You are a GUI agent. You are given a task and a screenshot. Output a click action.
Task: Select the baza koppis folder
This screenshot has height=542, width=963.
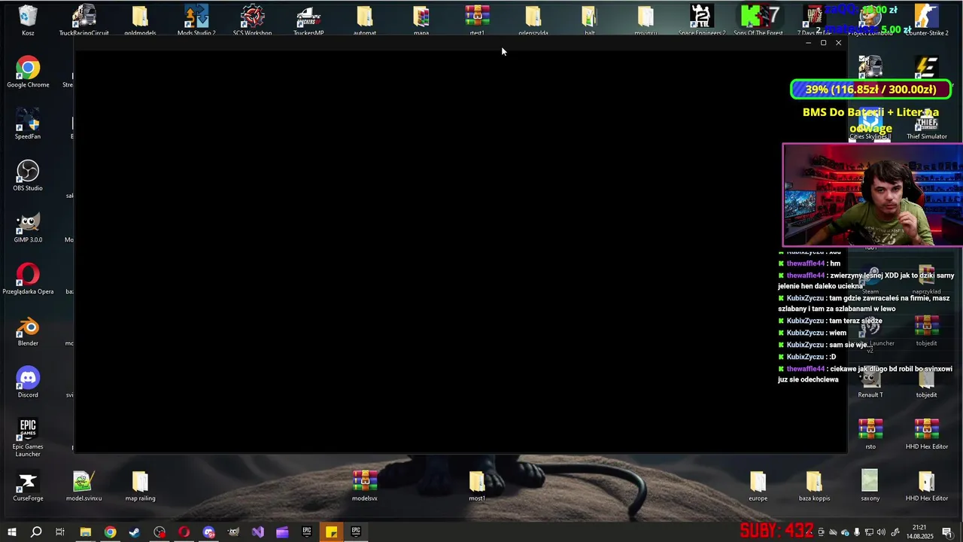click(814, 486)
